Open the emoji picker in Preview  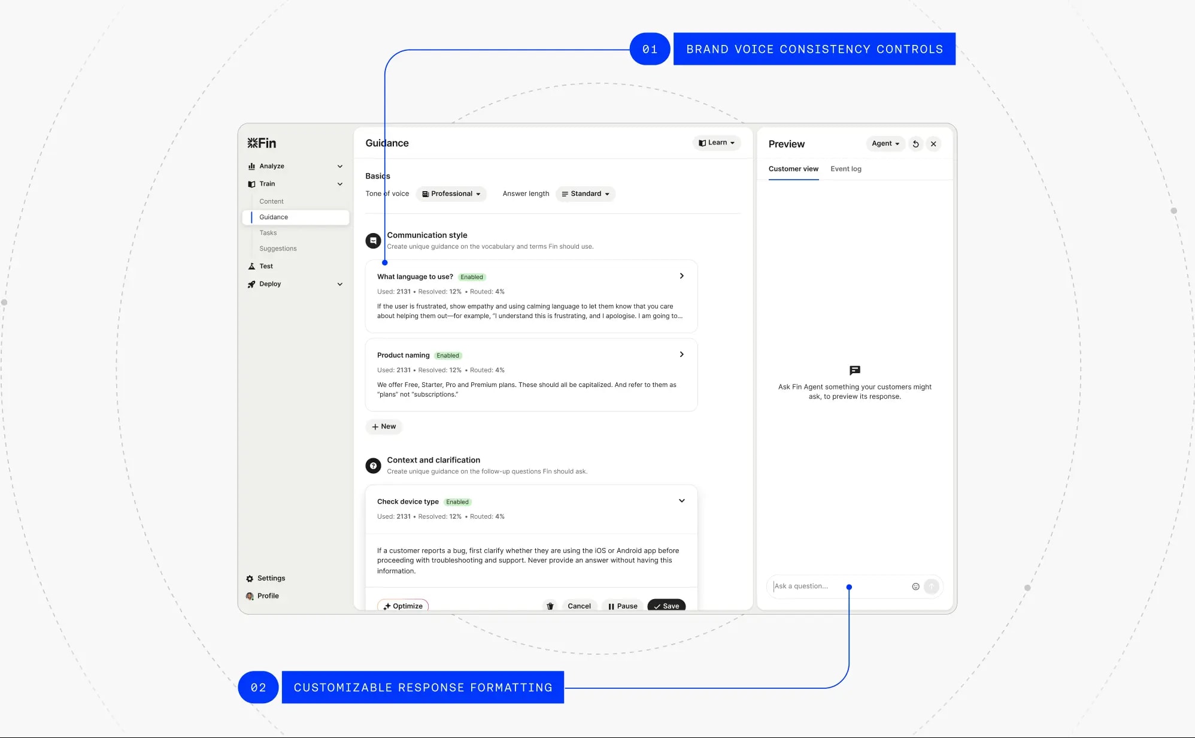coord(915,586)
